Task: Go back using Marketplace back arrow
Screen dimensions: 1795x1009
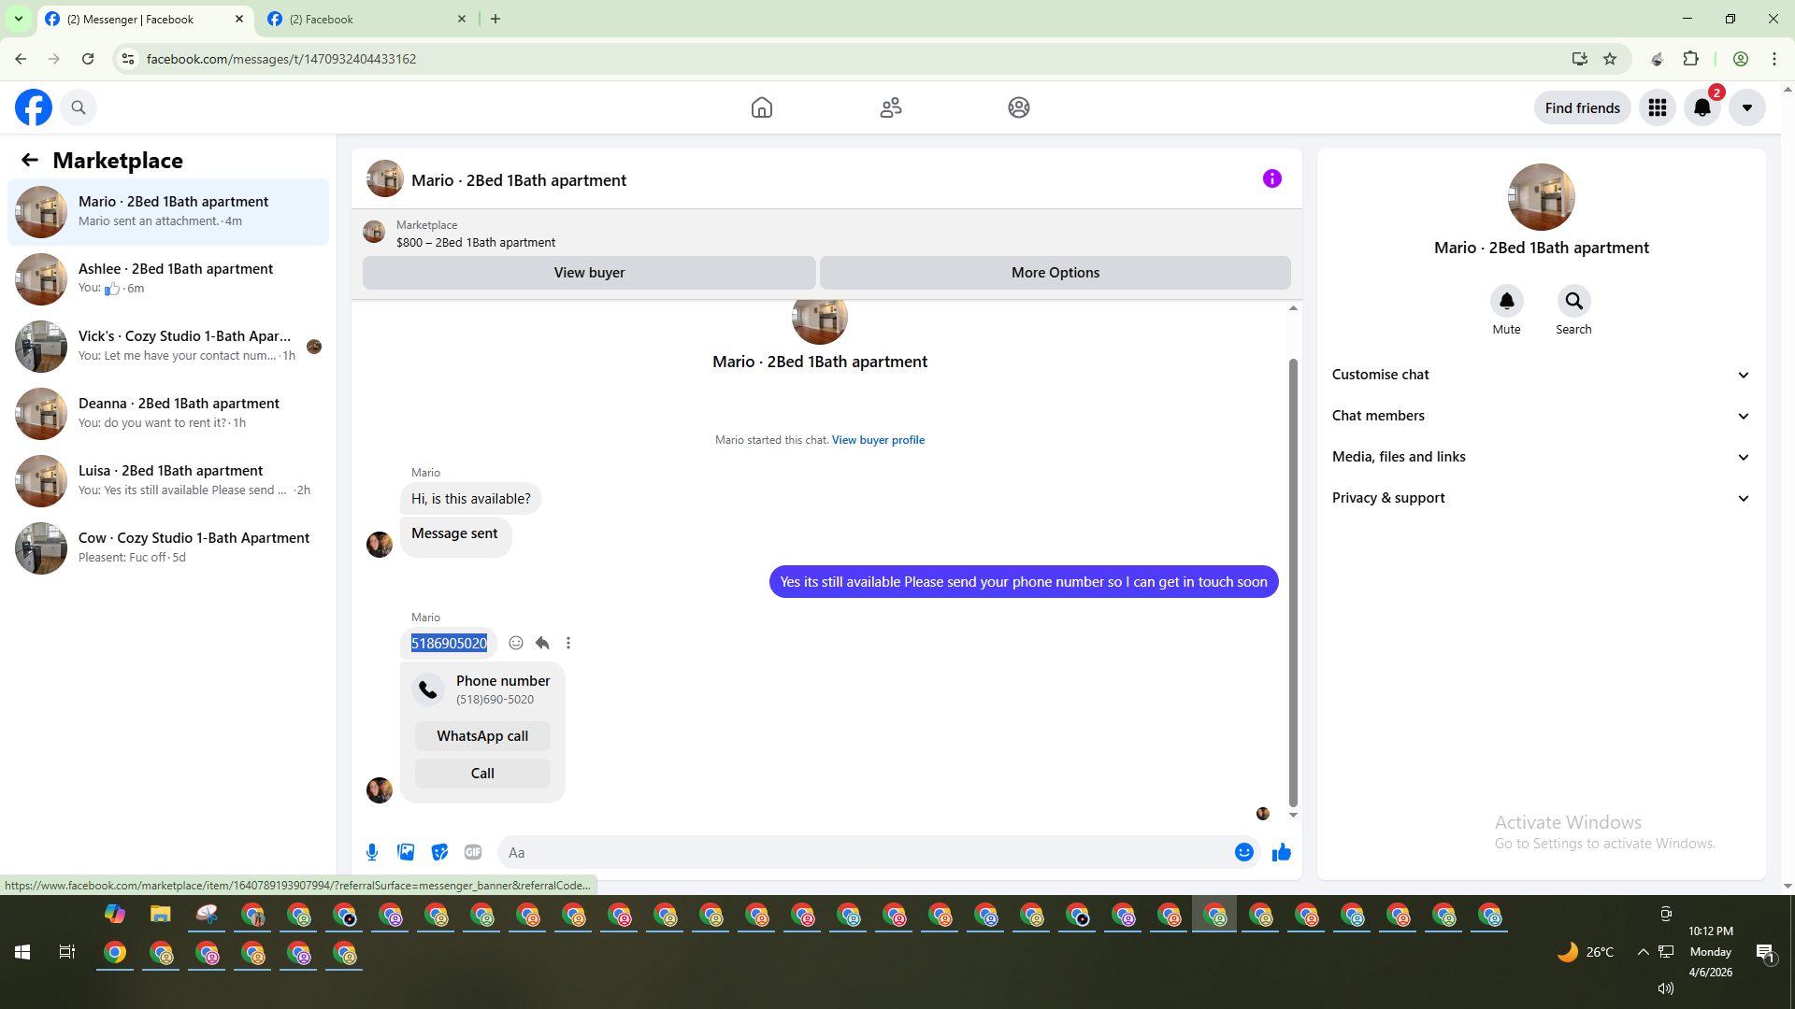Action: pos(30,160)
